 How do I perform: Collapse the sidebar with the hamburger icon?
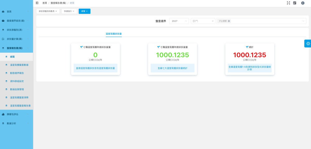[37, 3]
